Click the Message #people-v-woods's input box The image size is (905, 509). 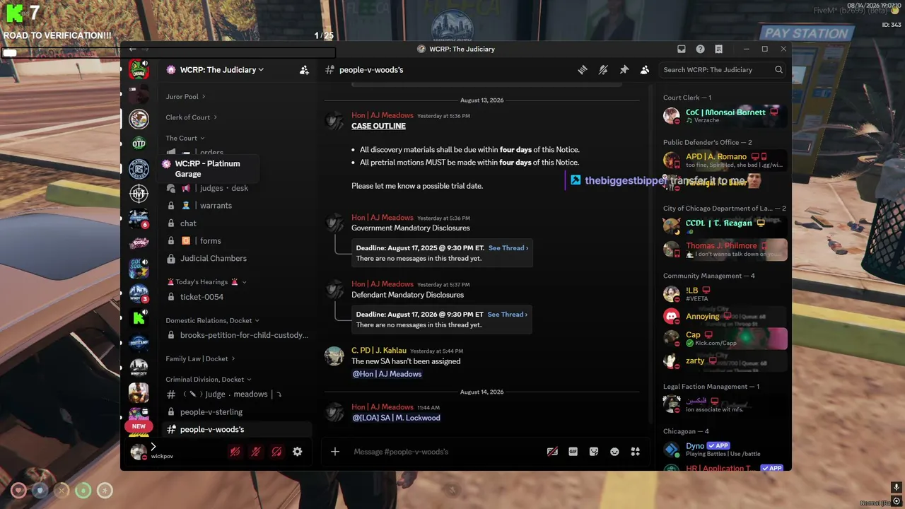point(445,452)
